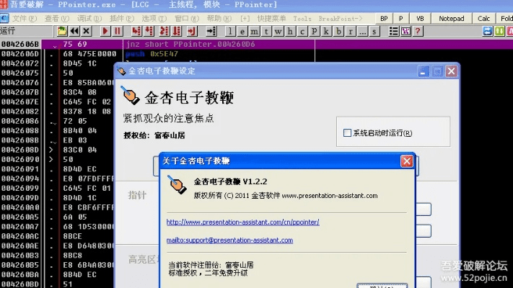Open Call stack via 'k' button

tap(326, 32)
